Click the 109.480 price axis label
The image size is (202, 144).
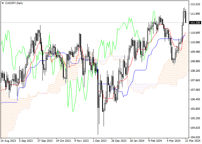point(195,52)
